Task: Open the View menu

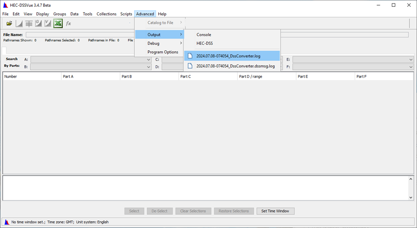Action: tap(28, 14)
